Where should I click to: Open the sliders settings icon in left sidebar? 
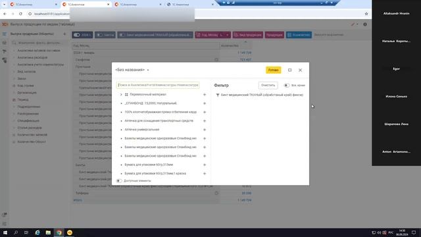click(5, 43)
